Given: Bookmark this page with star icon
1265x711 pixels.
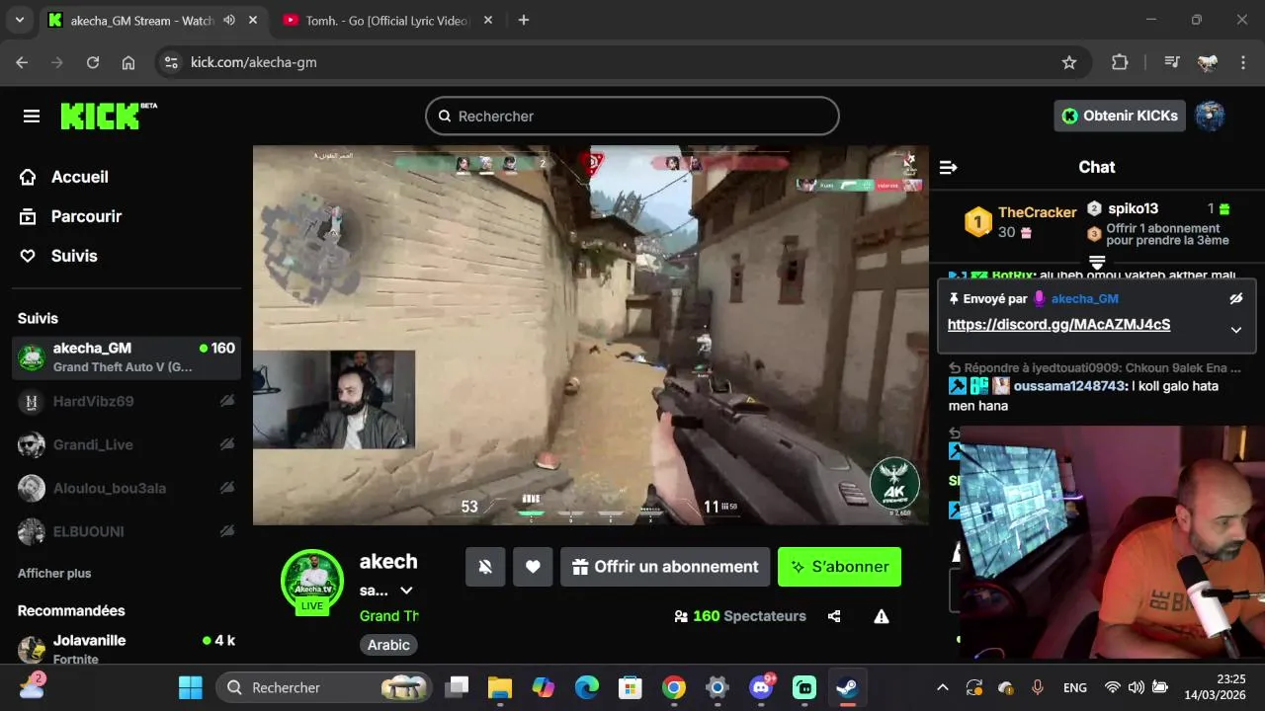Looking at the screenshot, I should click(x=1069, y=62).
